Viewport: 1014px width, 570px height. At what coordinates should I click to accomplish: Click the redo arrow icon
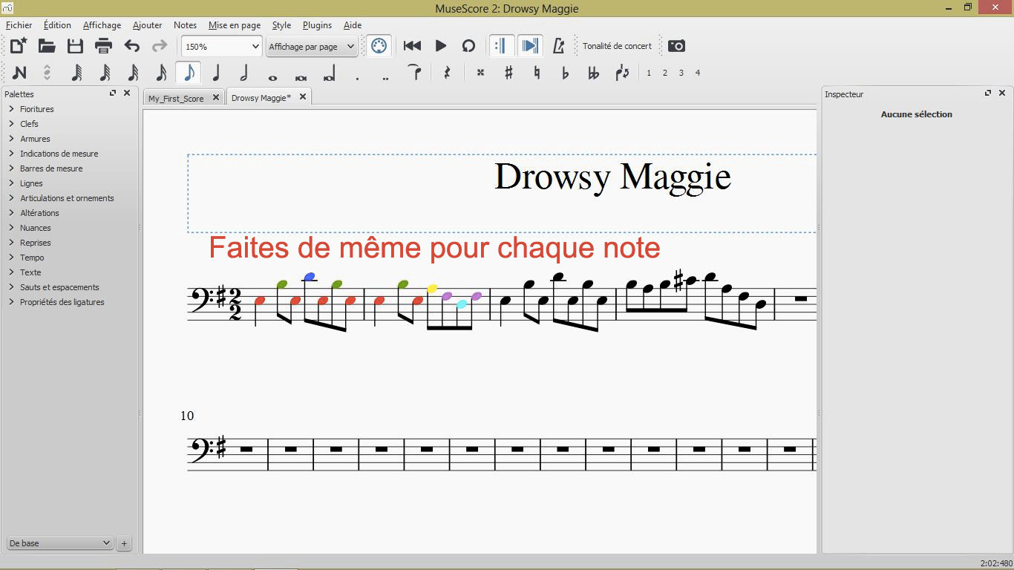[160, 46]
